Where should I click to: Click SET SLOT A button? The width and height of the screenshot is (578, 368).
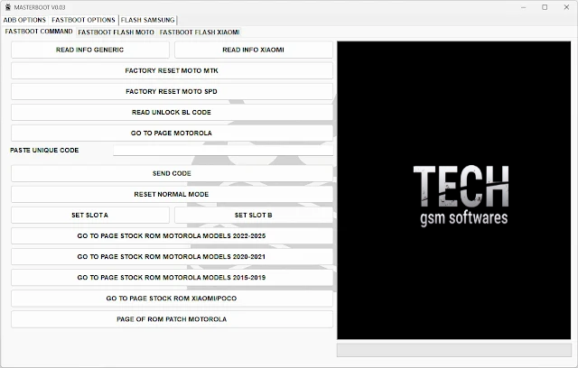coord(90,215)
